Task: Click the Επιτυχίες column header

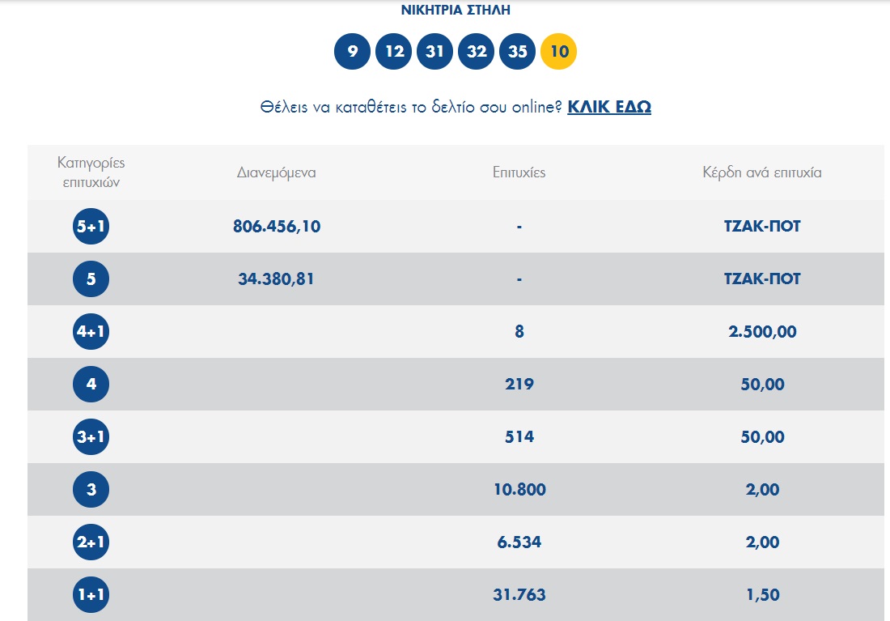Action: [x=519, y=172]
